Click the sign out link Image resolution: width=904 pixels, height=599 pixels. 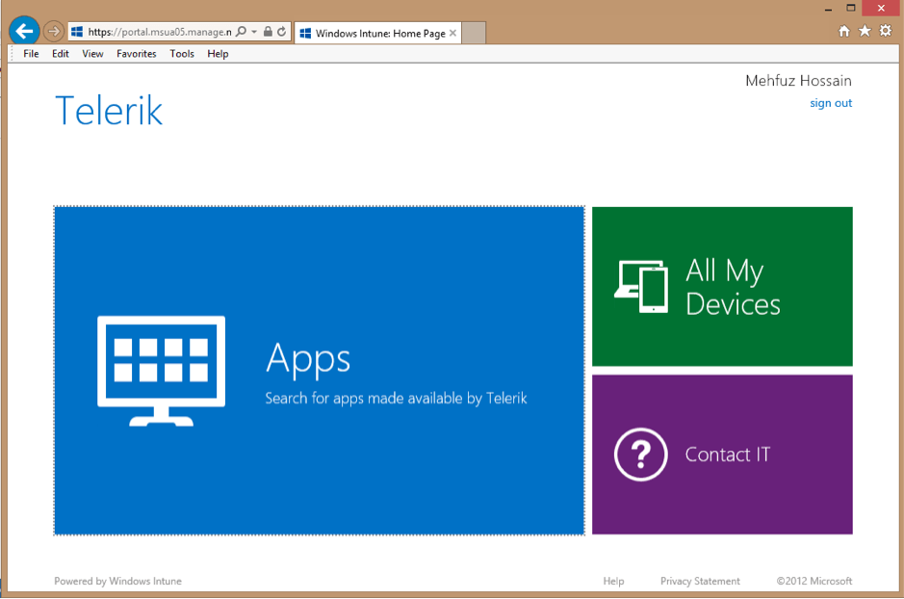point(830,103)
